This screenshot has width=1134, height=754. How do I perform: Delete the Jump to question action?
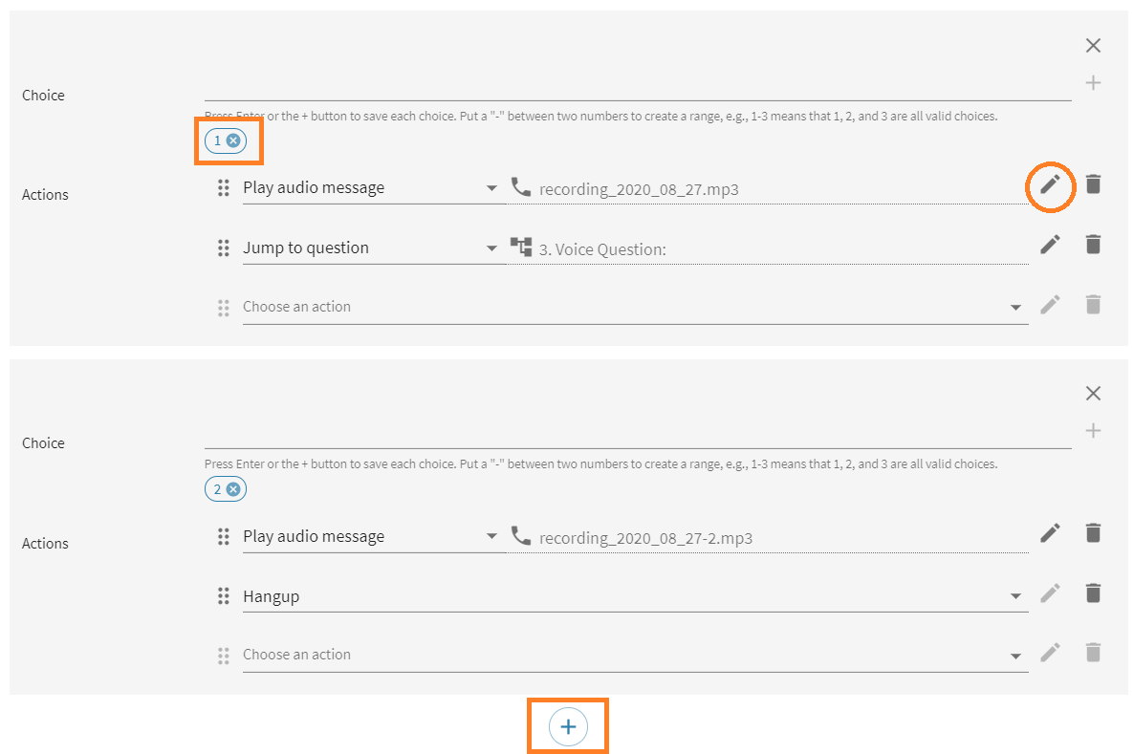(1093, 245)
